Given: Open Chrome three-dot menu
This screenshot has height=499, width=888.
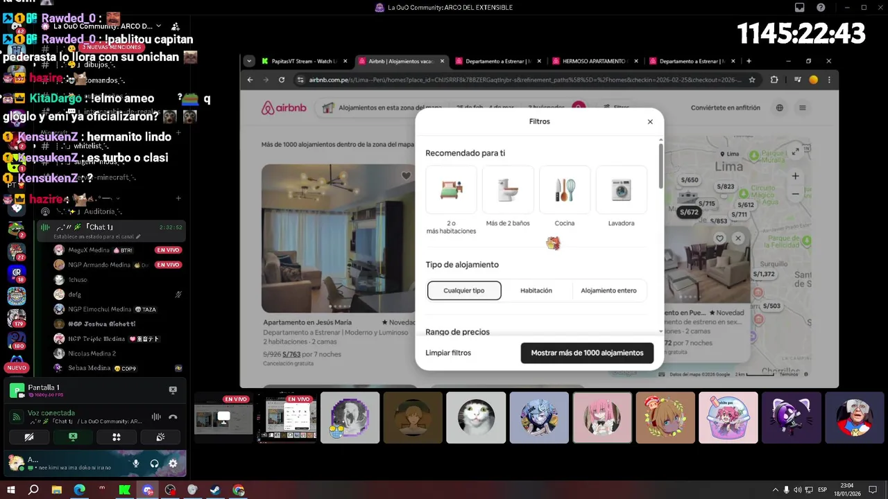Looking at the screenshot, I should tap(829, 80).
